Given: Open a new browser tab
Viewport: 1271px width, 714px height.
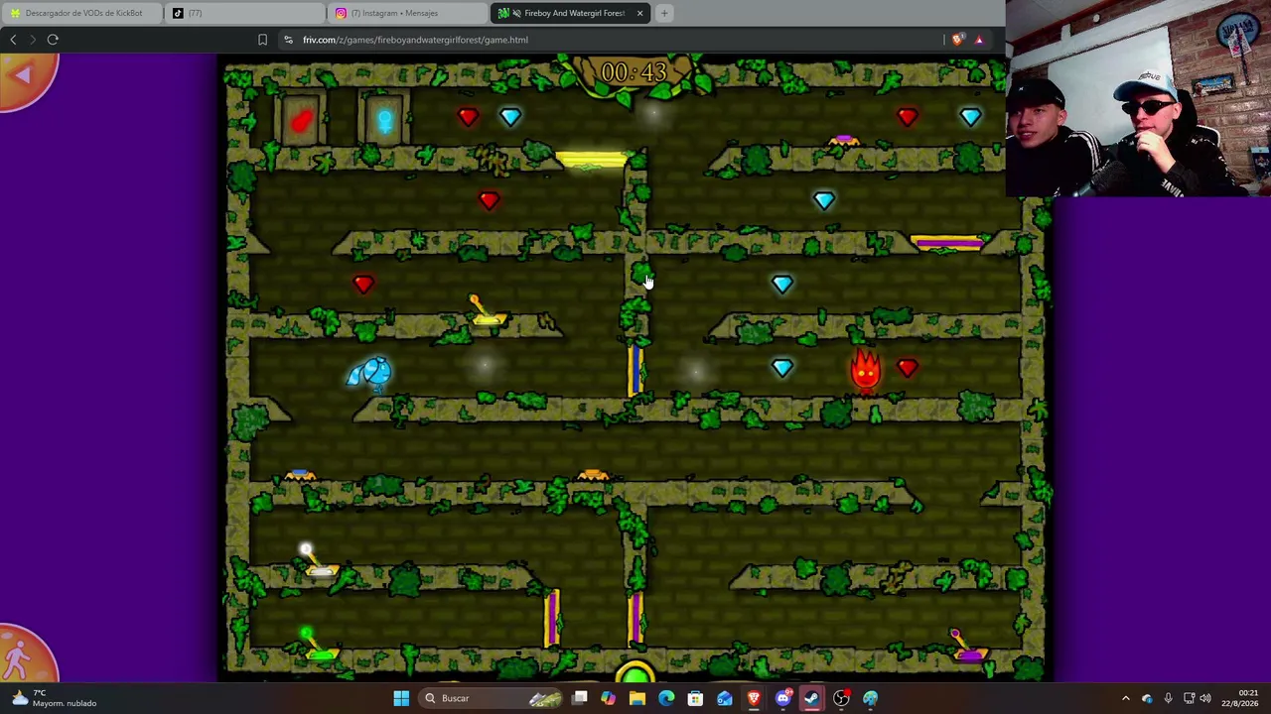Looking at the screenshot, I should pyautogui.click(x=664, y=13).
